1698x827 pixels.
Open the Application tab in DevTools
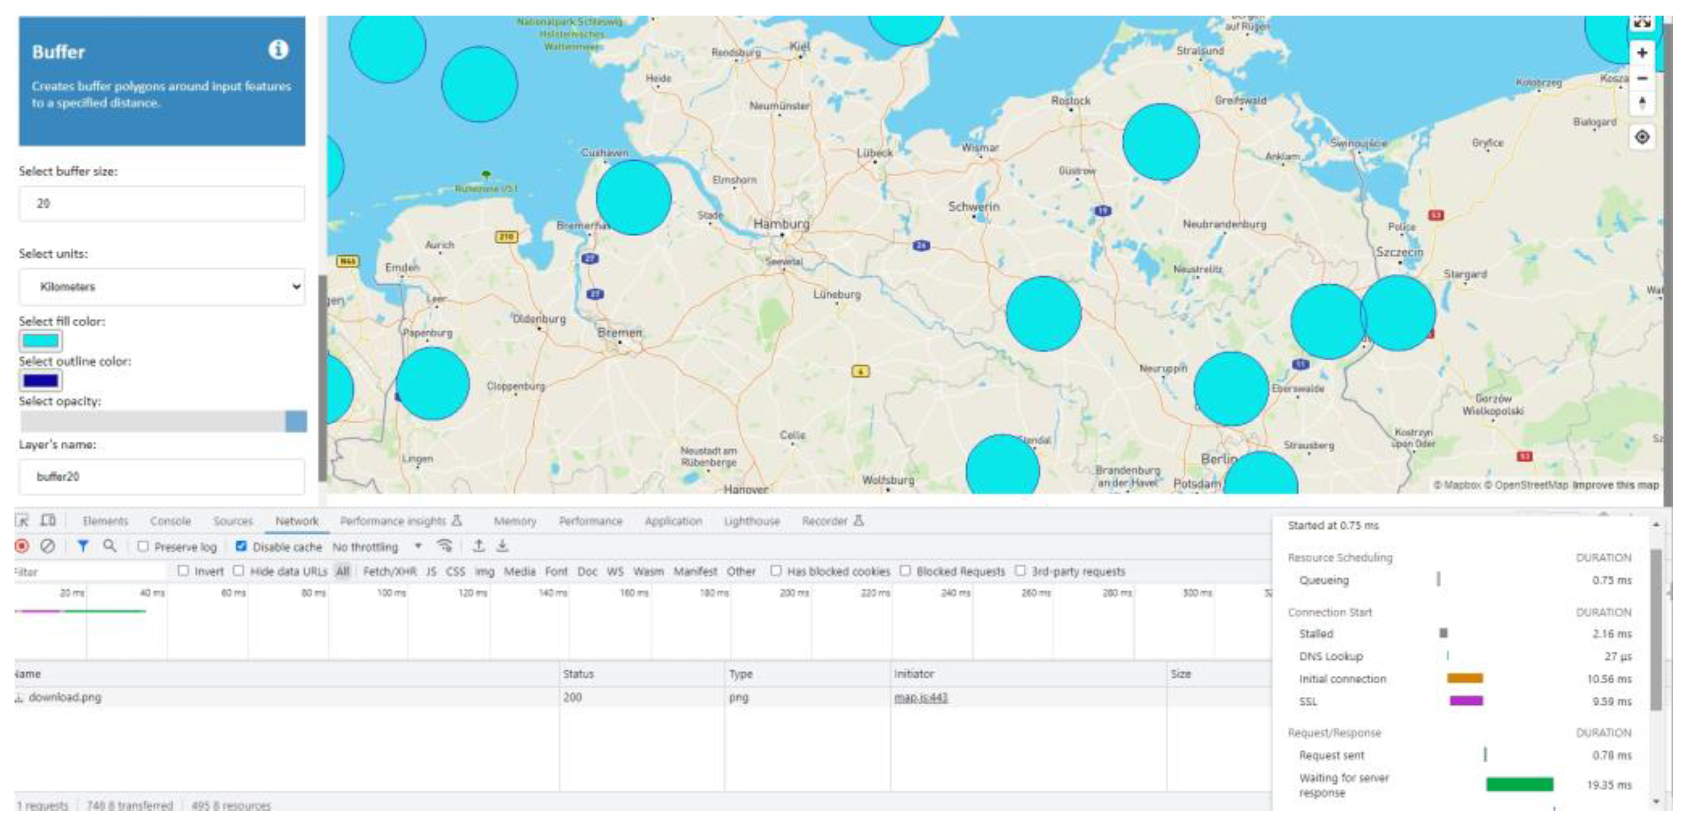(x=673, y=521)
